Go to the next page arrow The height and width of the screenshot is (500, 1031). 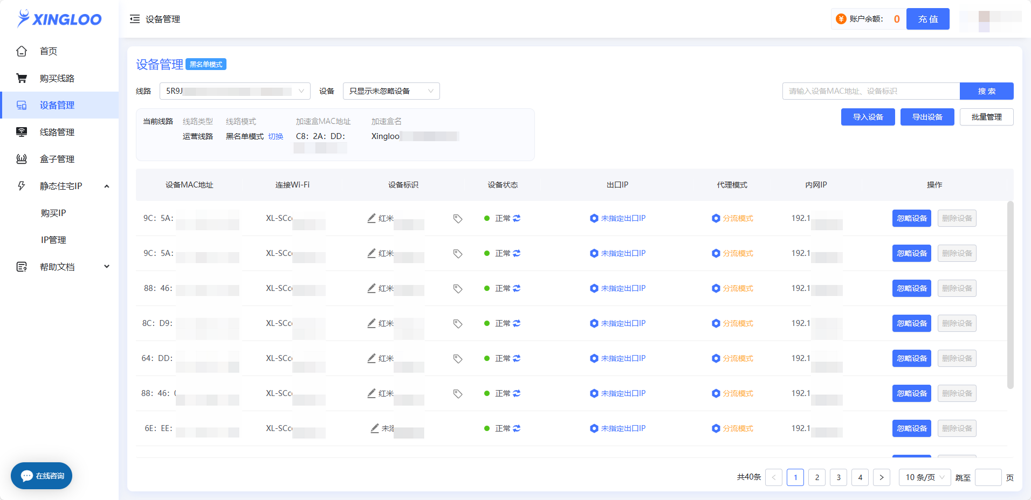[x=882, y=477]
